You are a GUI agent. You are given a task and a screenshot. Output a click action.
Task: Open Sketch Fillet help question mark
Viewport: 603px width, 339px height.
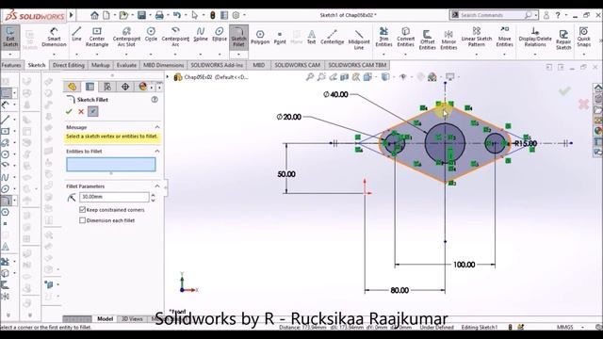[155, 100]
